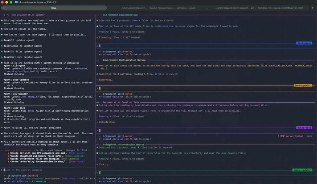The image size is (317, 184).
Task: Expand 'Searching for 2 patterns, reading 1 file'
Action: 137,74
